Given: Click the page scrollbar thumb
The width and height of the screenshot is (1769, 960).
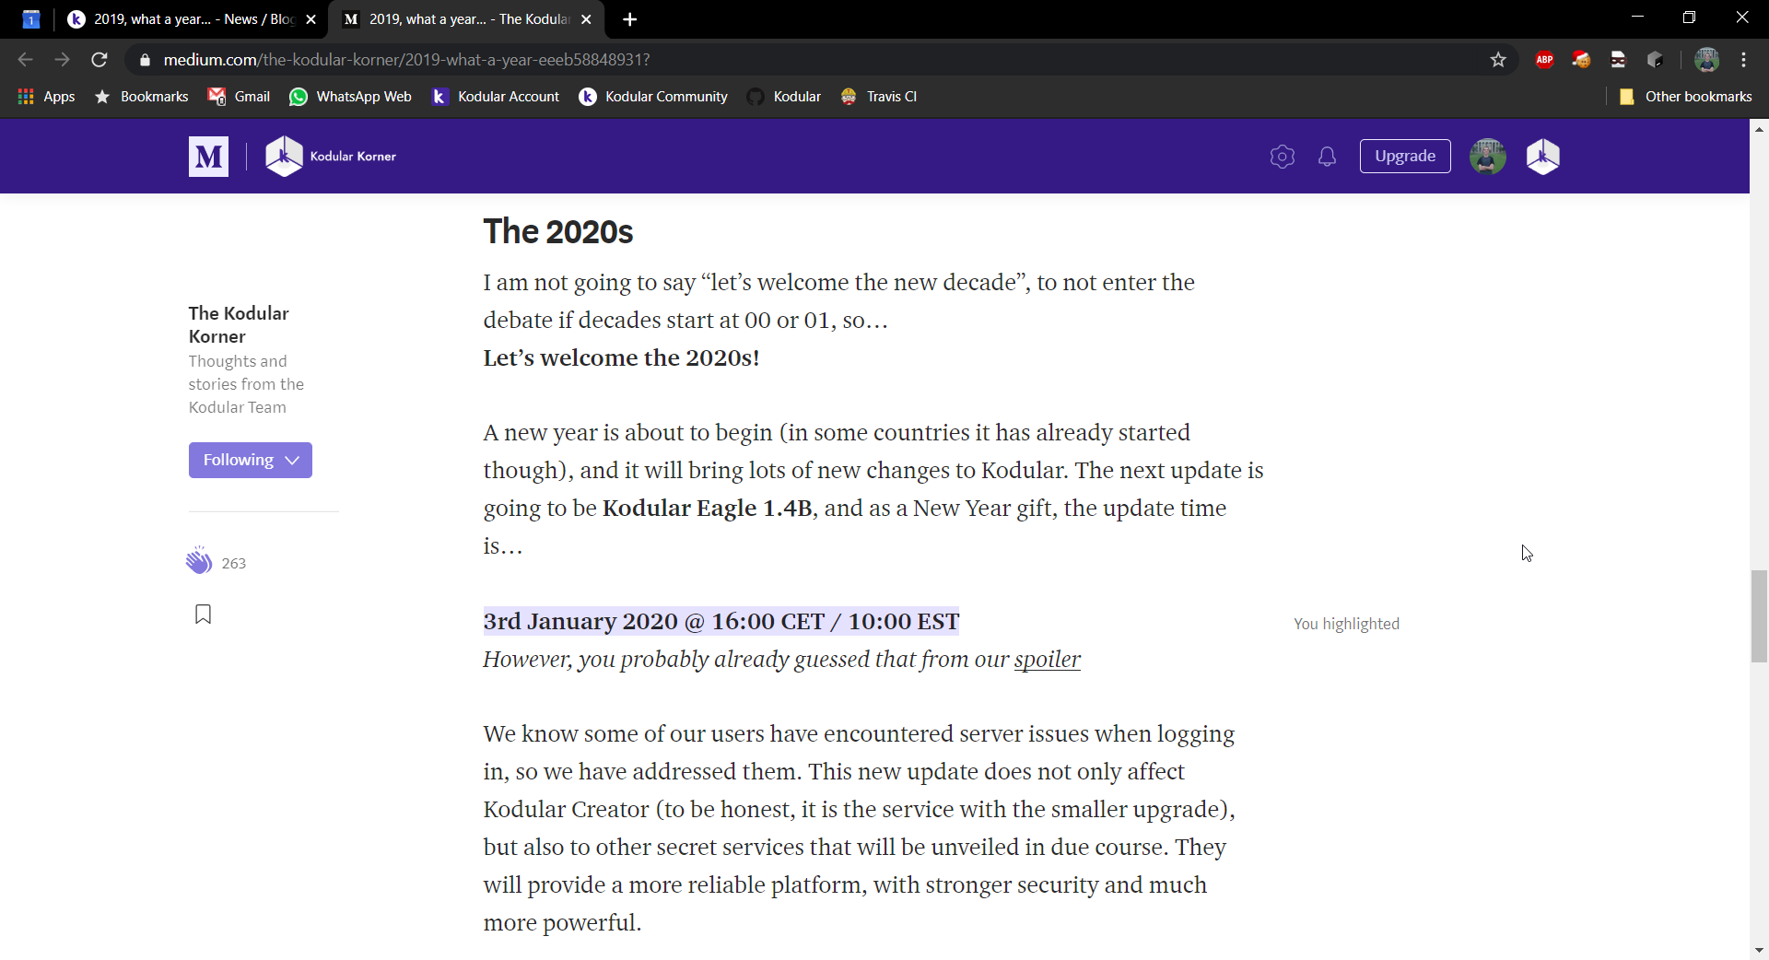Looking at the screenshot, I should tap(1759, 616).
